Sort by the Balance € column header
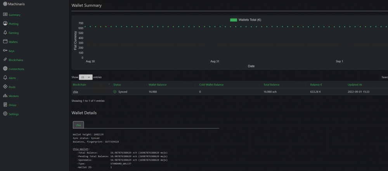The height and width of the screenshot is (171, 388). click(x=316, y=85)
